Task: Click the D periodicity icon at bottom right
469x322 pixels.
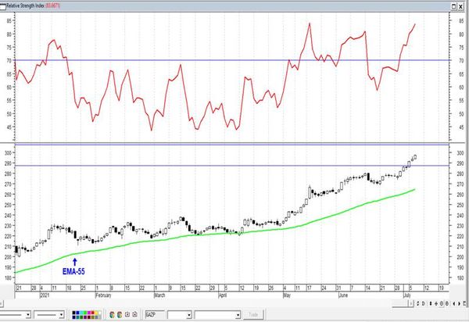Action: coord(423,303)
